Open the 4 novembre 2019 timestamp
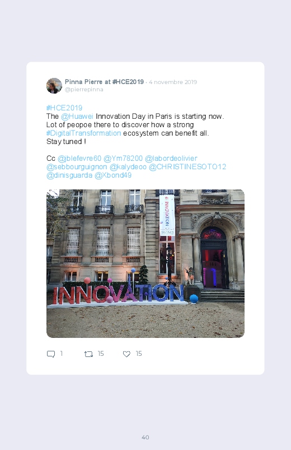 [173, 82]
